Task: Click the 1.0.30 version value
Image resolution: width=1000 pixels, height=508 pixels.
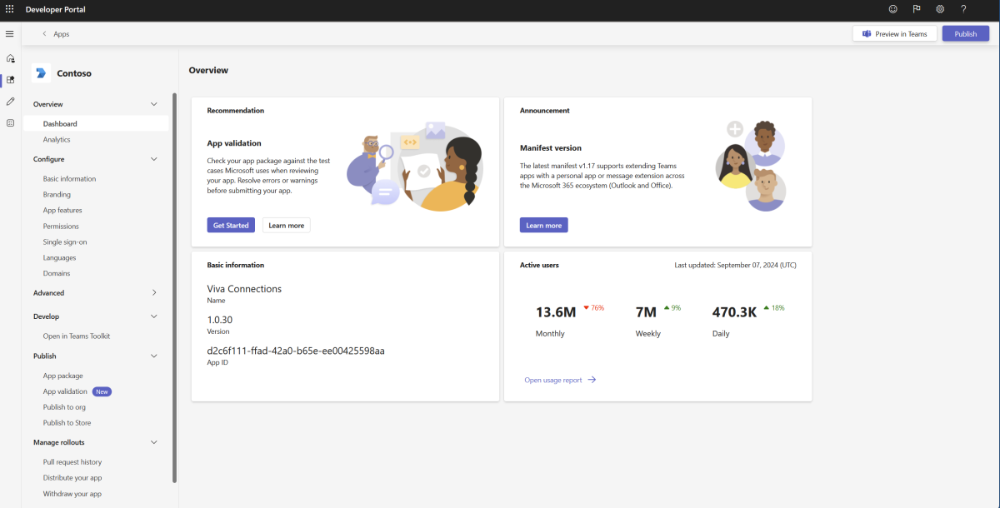Action: tap(220, 320)
